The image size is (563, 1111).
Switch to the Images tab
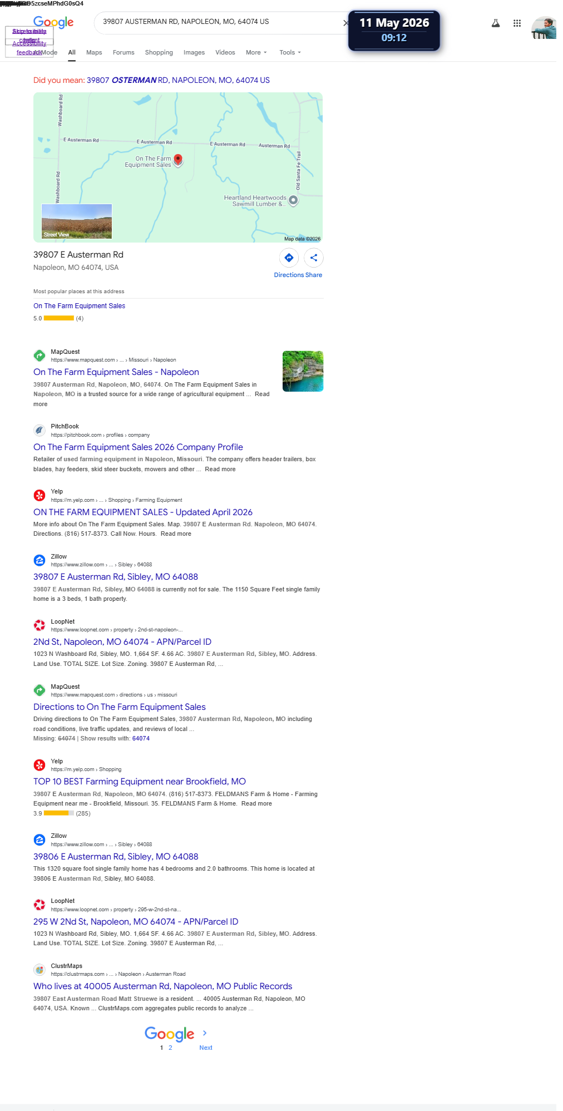pos(194,52)
